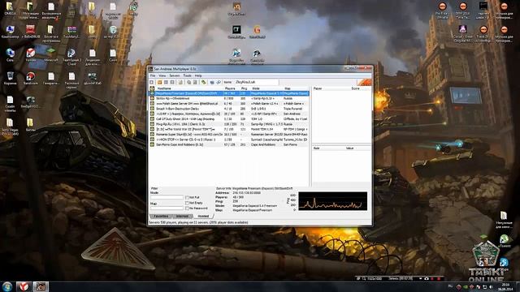Select the Smash N Burn Destruction Derby row
Viewport: 520px width, 292px height.
[x=229, y=109]
